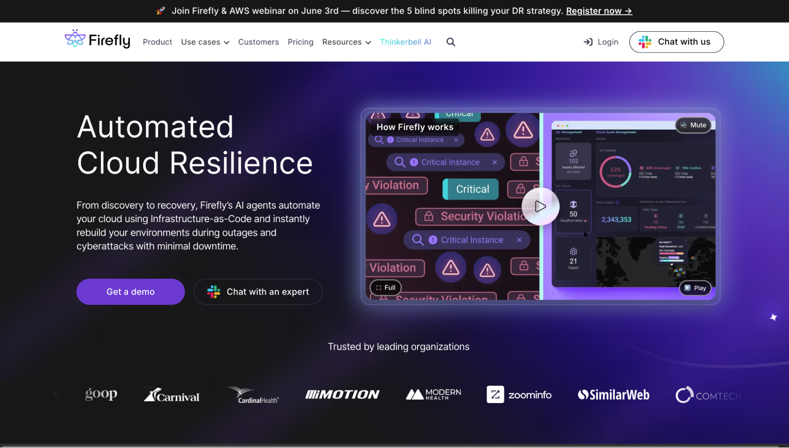The height and width of the screenshot is (448, 789).
Task: Mute the How Firefly works video
Action: point(693,125)
